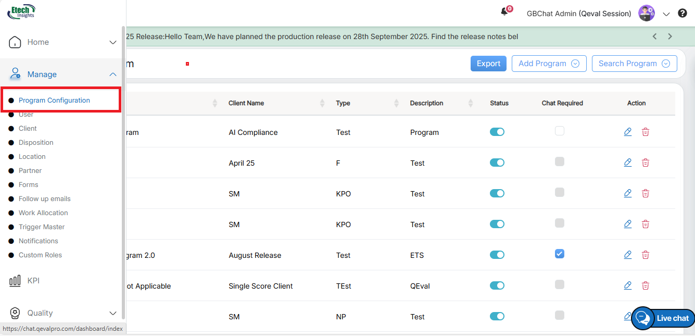This screenshot has height=336, width=695.
Task: Delete the April 25 client program
Action: pyautogui.click(x=646, y=163)
